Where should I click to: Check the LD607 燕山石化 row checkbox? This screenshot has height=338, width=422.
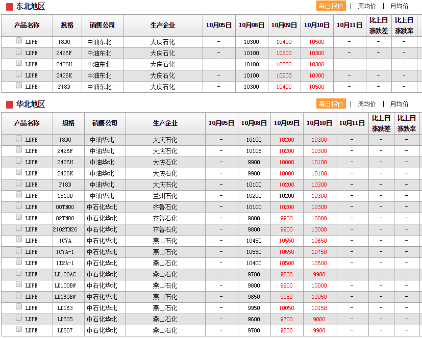click(x=19, y=329)
